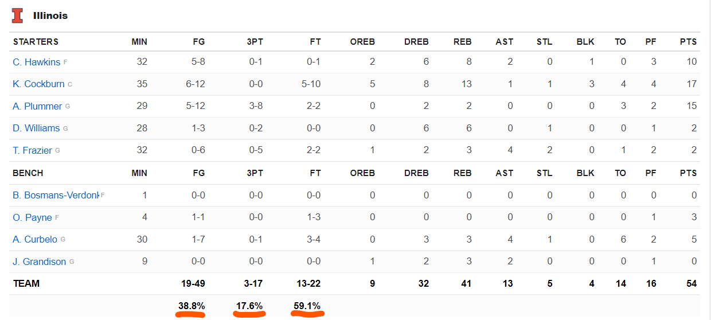Click the STARTERS column header
This screenshot has height=320, width=711.
36,42
